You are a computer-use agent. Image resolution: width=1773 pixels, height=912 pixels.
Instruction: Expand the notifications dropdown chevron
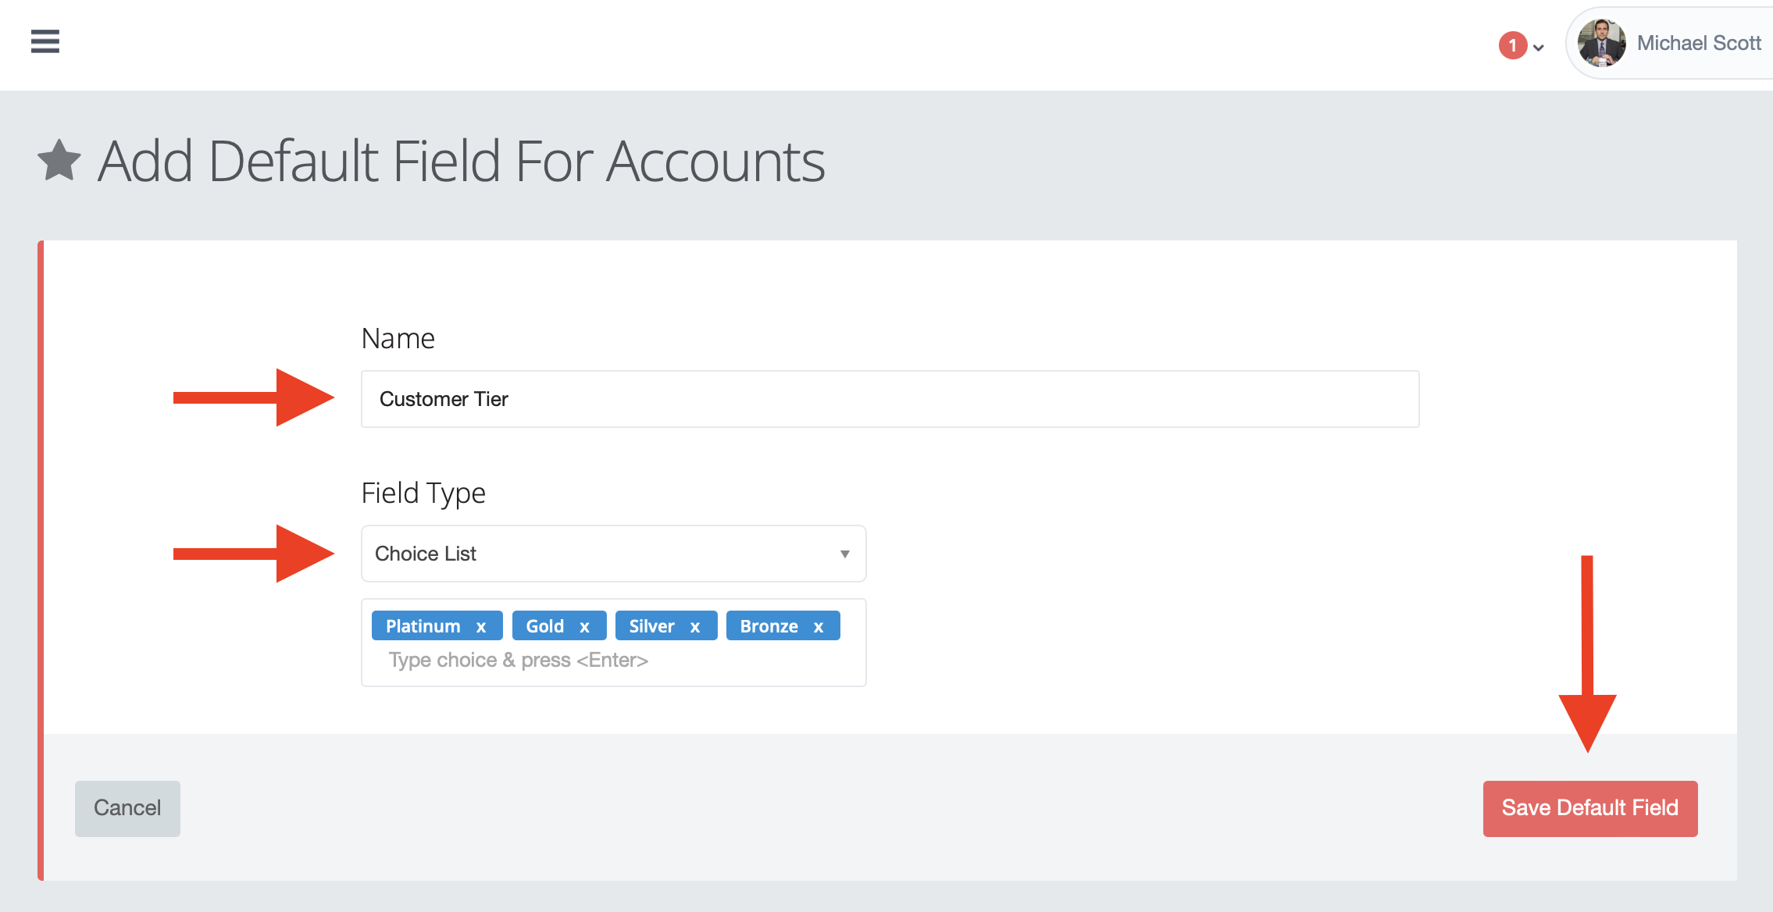coord(1539,48)
